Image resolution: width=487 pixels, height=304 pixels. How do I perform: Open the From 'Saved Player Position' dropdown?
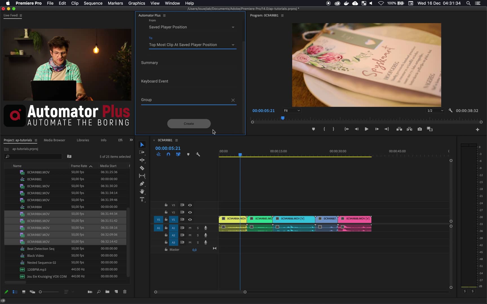point(192,27)
